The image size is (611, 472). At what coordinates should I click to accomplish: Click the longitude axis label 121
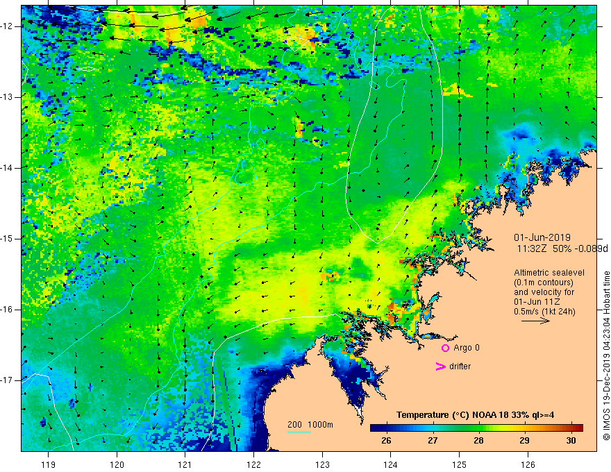(x=185, y=464)
